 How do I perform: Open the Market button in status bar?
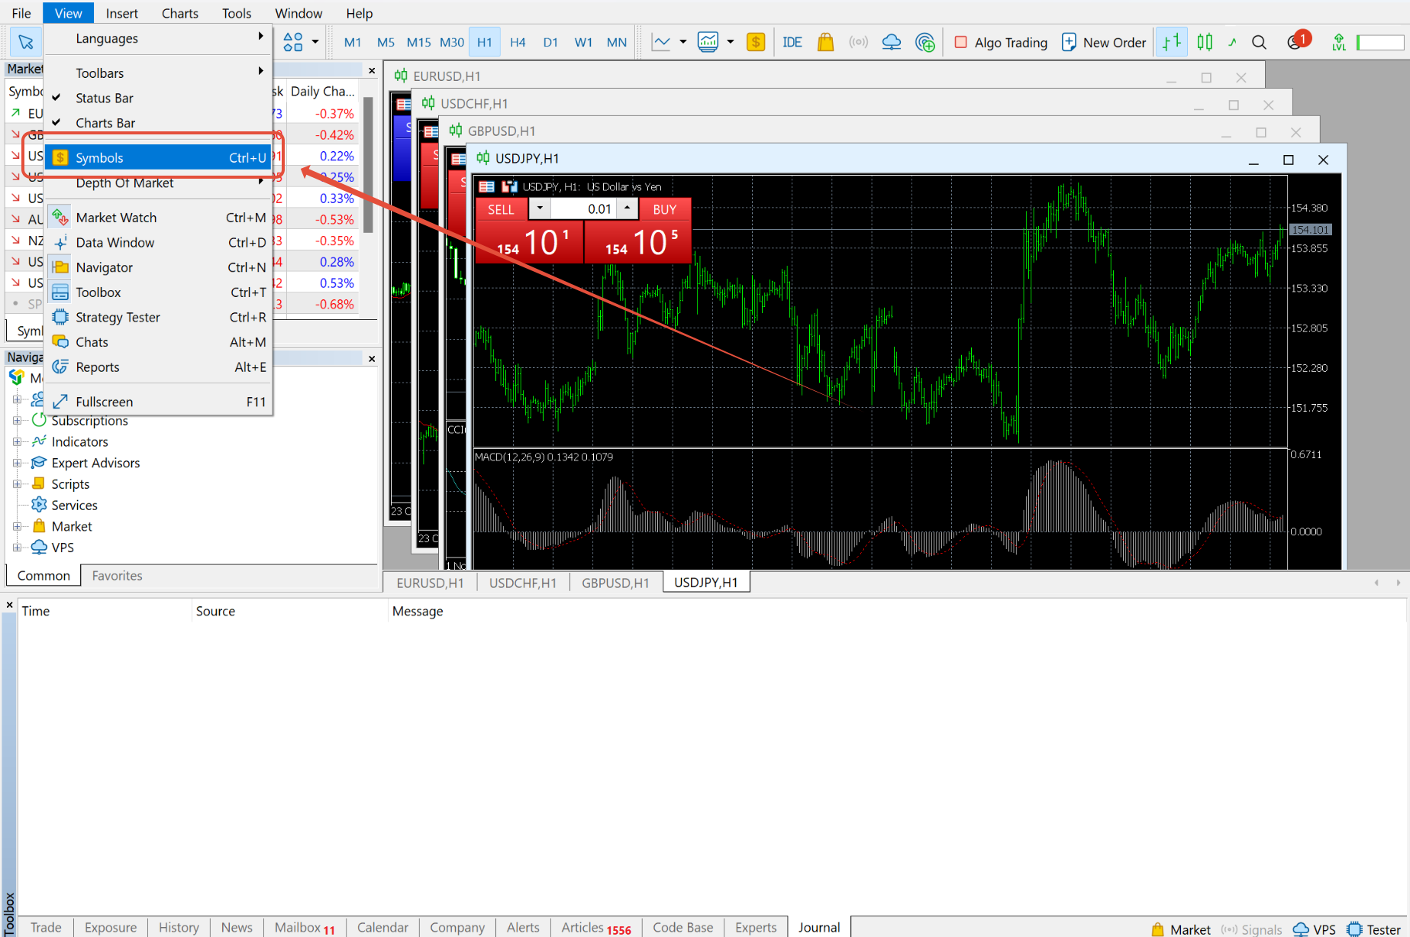1180,929
